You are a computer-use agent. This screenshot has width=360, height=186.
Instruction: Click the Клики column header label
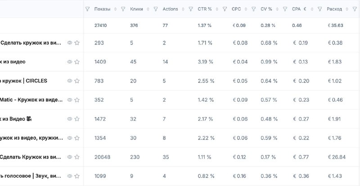pos(136,9)
